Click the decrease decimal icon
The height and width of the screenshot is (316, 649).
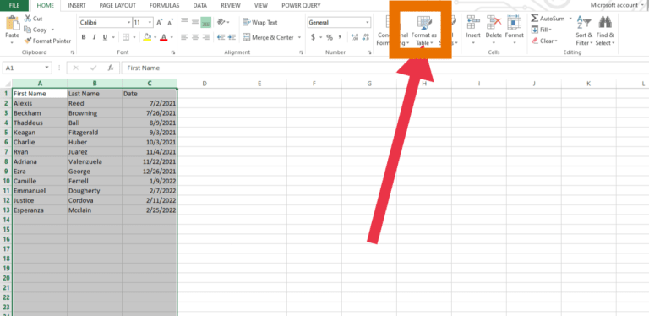365,37
